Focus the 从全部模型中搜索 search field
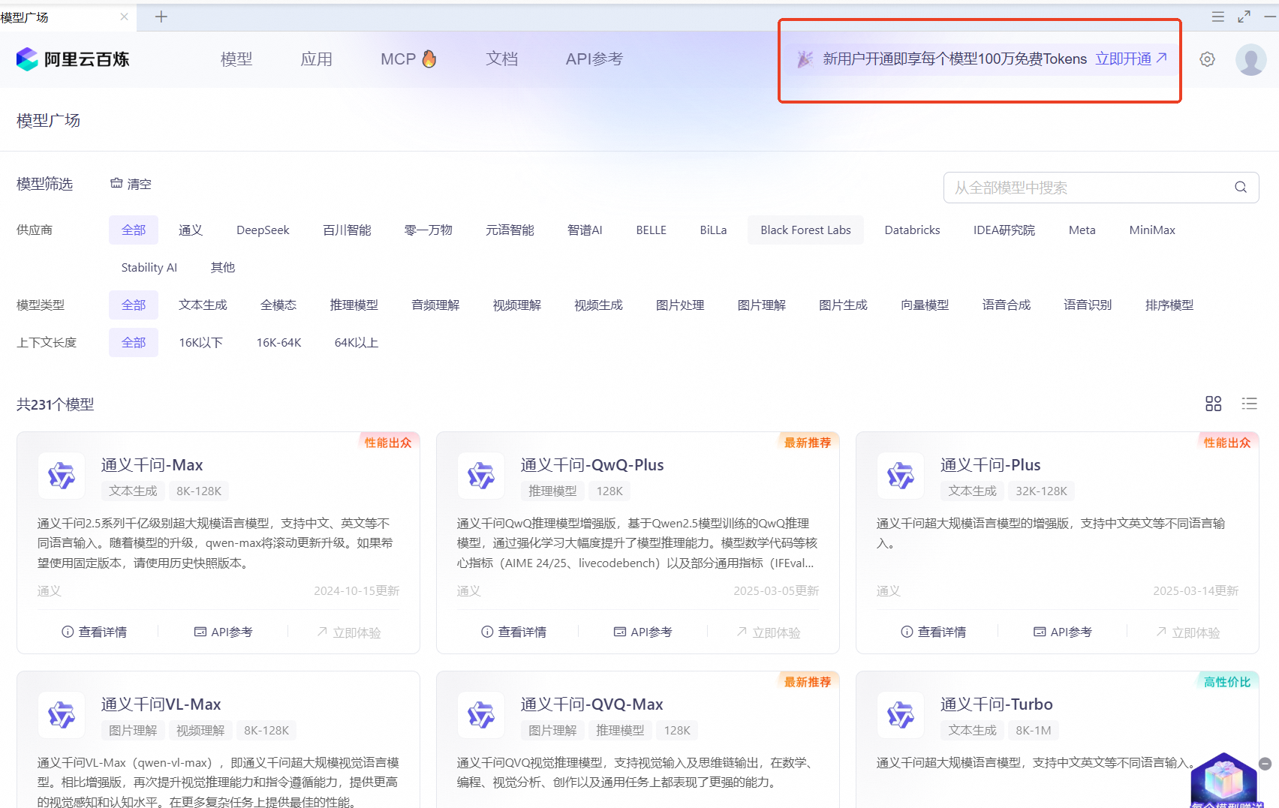This screenshot has height=808, width=1279. [1101, 188]
